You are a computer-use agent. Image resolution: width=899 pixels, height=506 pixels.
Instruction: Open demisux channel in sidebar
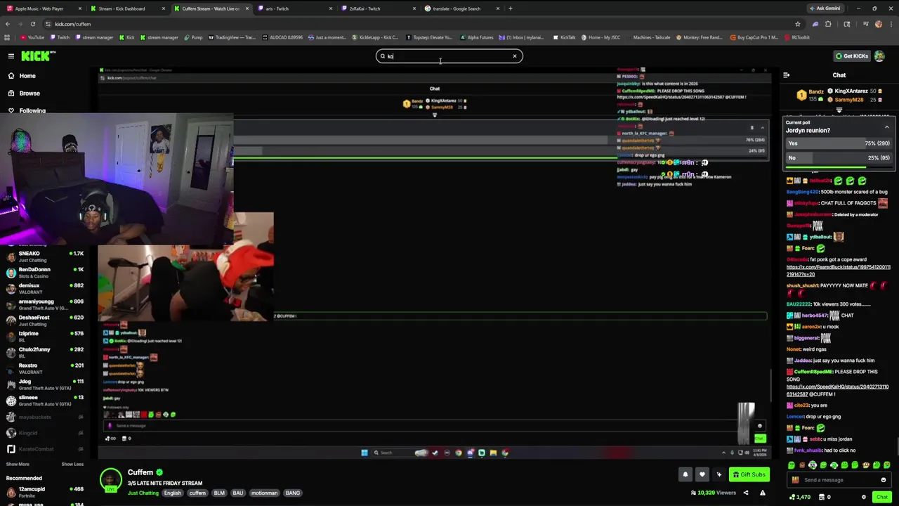tap(44, 289)
